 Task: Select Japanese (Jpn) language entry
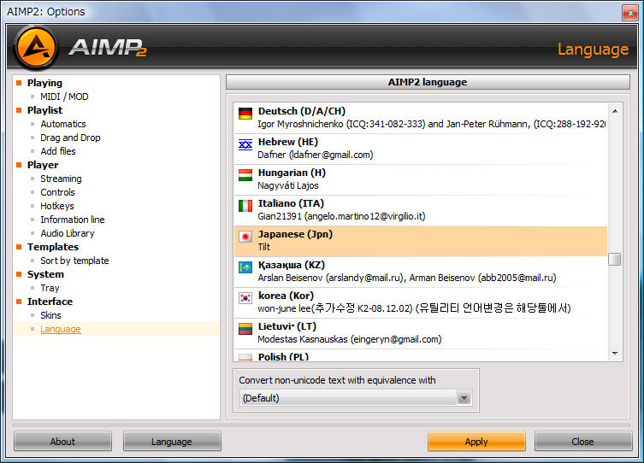(x=421, y=241)
